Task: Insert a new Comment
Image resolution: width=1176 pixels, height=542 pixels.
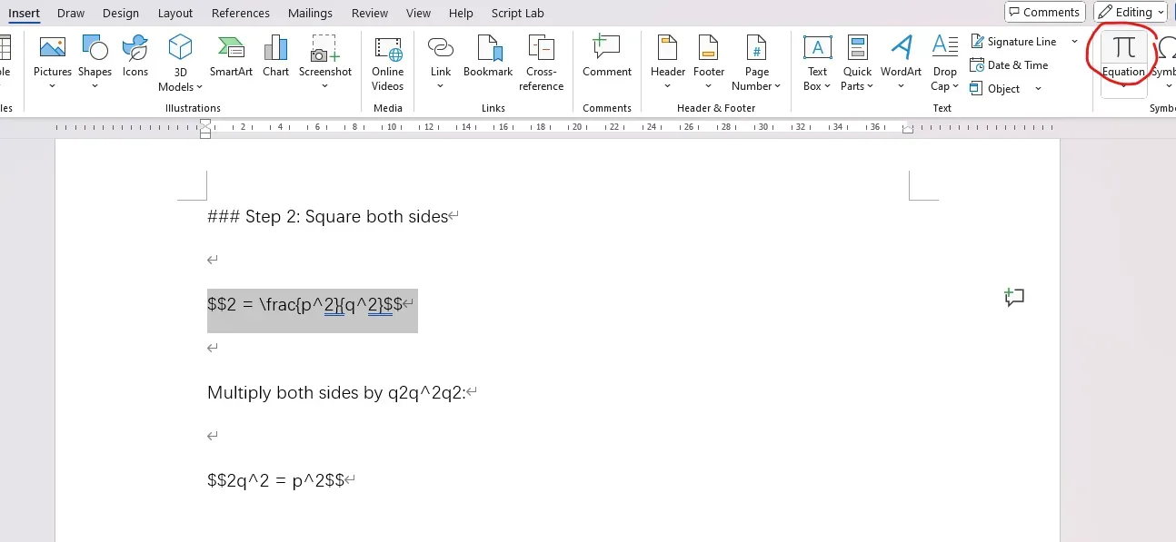Action: coord(606,56)
